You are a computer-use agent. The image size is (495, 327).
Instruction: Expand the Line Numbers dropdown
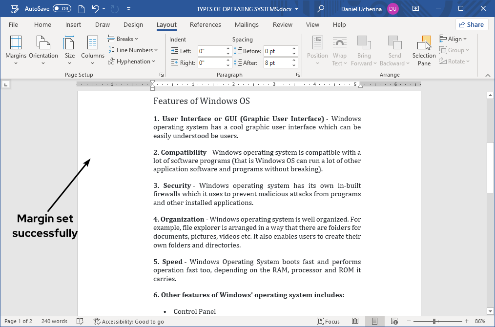point(133,50)
